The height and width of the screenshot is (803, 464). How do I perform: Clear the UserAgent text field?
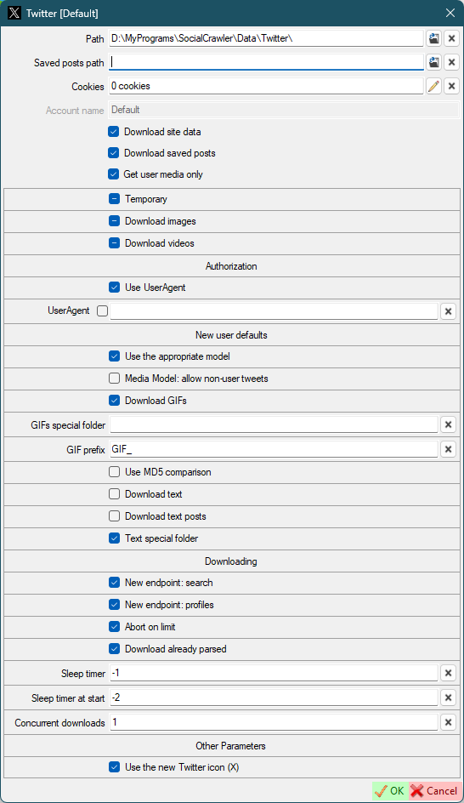tap(448, 310)
